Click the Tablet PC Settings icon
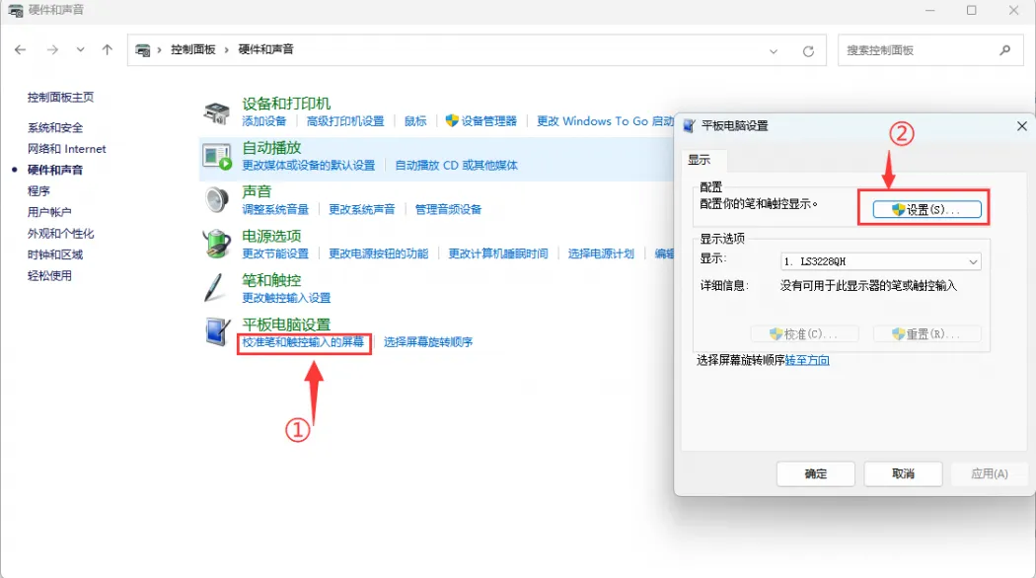1036x578 pixels. tap(217, 332)
